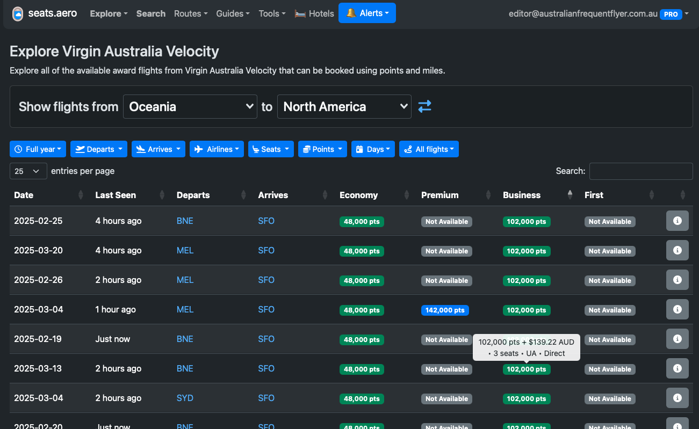Screen dimensions: 699x429
Task: Open the Routes menu
Action: [191, 13]
